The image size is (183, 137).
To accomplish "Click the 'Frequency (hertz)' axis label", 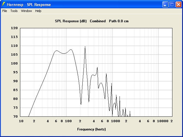I will [x=91, y=129].
